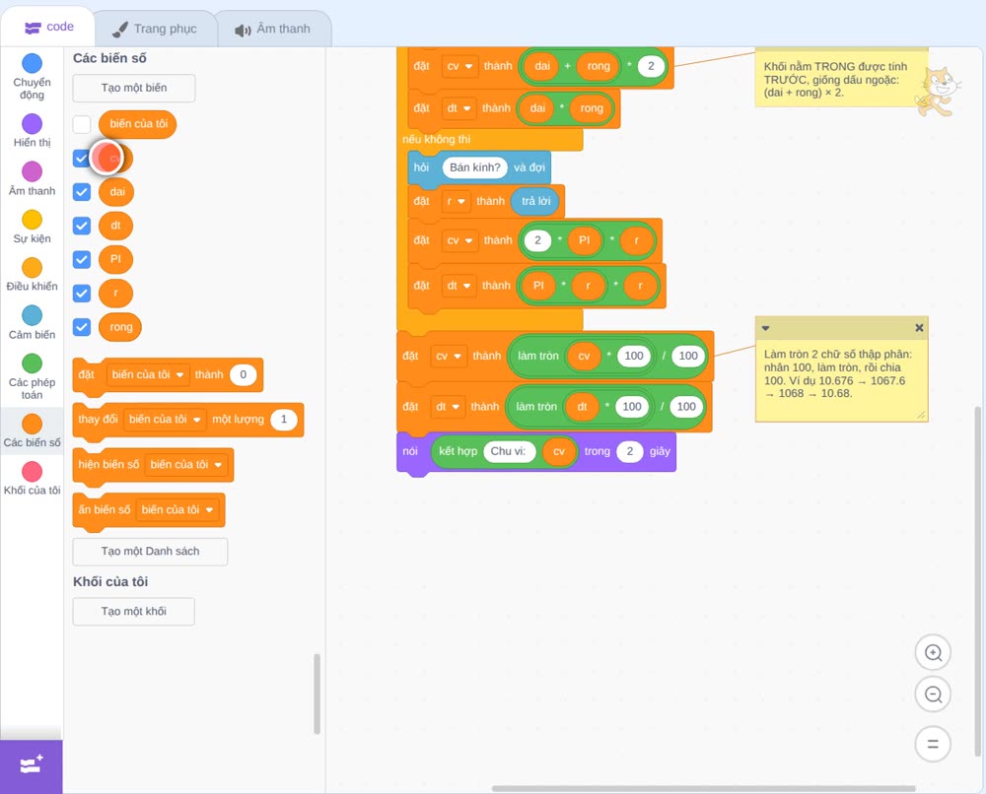This screenshot has height=794, width=986.
Task: Open the Cảm biến block category
Action: point(32,322)
